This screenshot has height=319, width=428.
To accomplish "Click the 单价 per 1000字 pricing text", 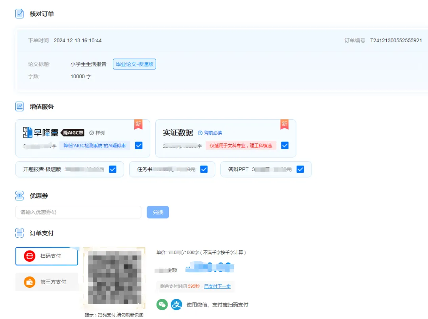I will [201, 252].
